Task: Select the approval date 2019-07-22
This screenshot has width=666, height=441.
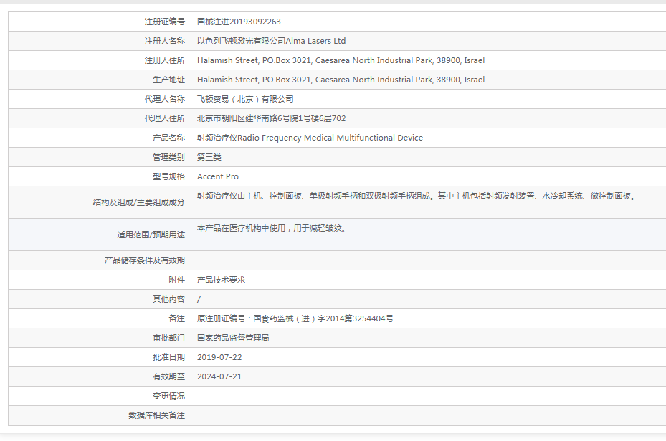Action: click(x=218, y=356)
